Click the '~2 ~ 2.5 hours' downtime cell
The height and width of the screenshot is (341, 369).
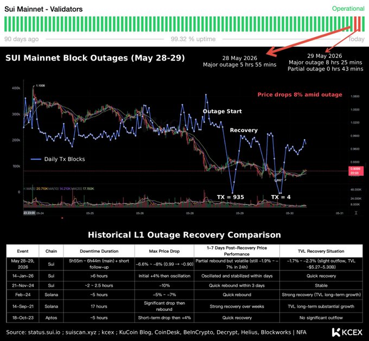coord(99,286)
